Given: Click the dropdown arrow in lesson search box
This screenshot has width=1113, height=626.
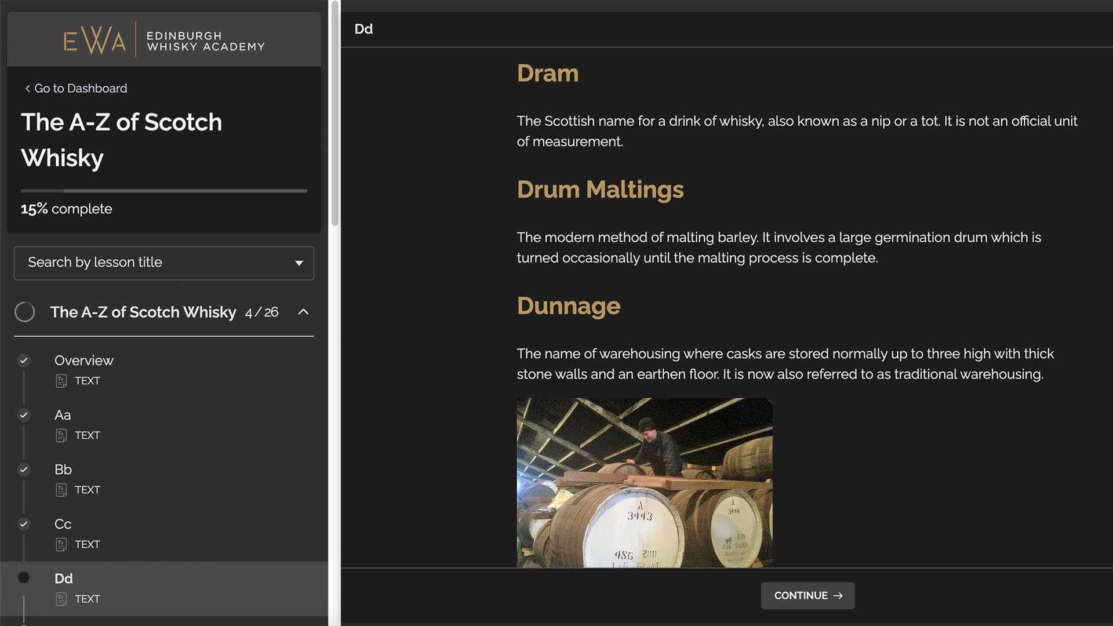Looking at the screenshot, I should (299, 263).
